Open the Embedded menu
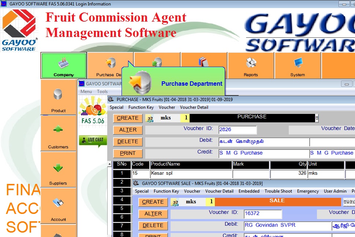Viewport: 355px width, 237px height. pyautogui.click(x=249, y=191)
